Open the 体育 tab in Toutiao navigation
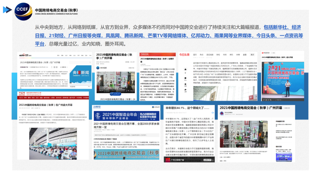 [238, 55]
